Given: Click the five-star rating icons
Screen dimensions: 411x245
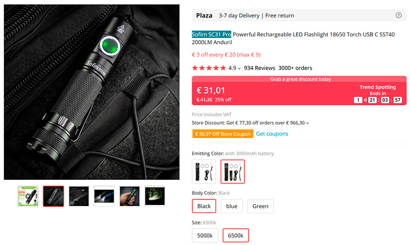Looking at the screenshot, I should [x=209, y=68].
